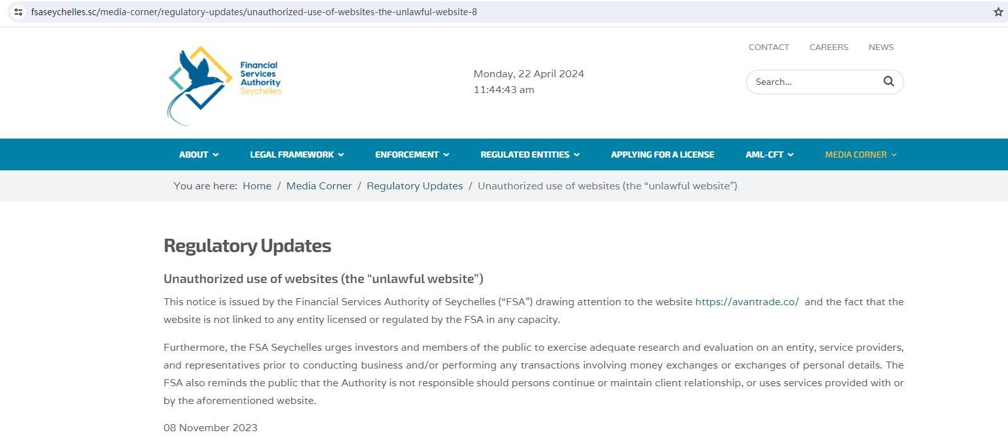Go to Regulatory Updates breadcrumb
The height and width of the screenshot is (447, 1008).
(x=414, y=186)
